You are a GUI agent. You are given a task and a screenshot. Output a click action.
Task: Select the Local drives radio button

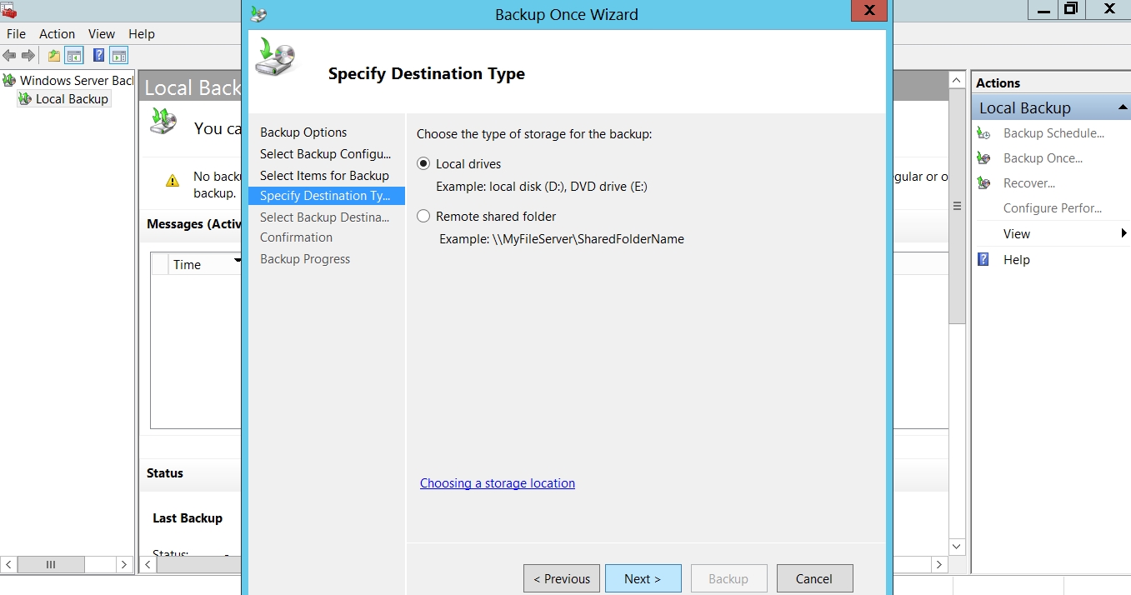point(423,164)
